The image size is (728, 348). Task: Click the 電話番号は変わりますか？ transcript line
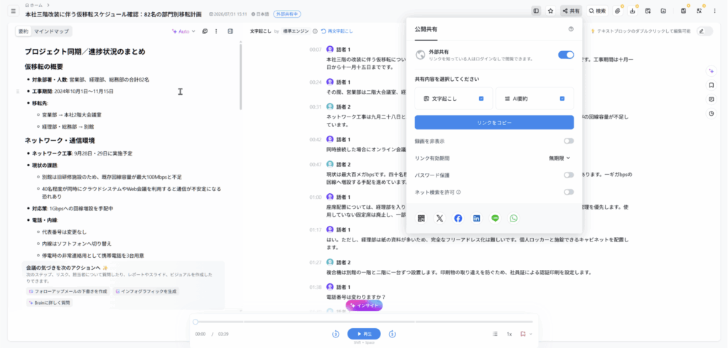[x=357, y=296]
